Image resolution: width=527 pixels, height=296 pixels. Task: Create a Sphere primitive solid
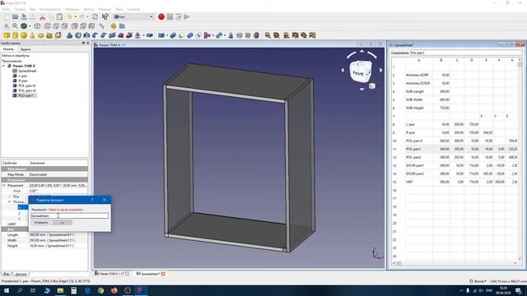pos(24,35)
